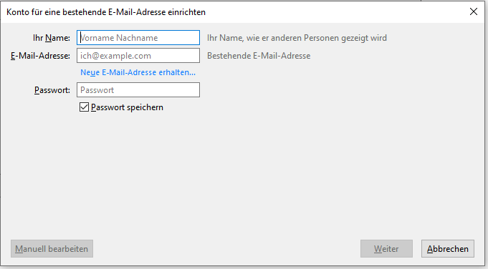488x269 pixels.
Task: Click hint text 'Ihr Name, wie er anderen Personen gezeigt wird'
Action: point(297,38)
